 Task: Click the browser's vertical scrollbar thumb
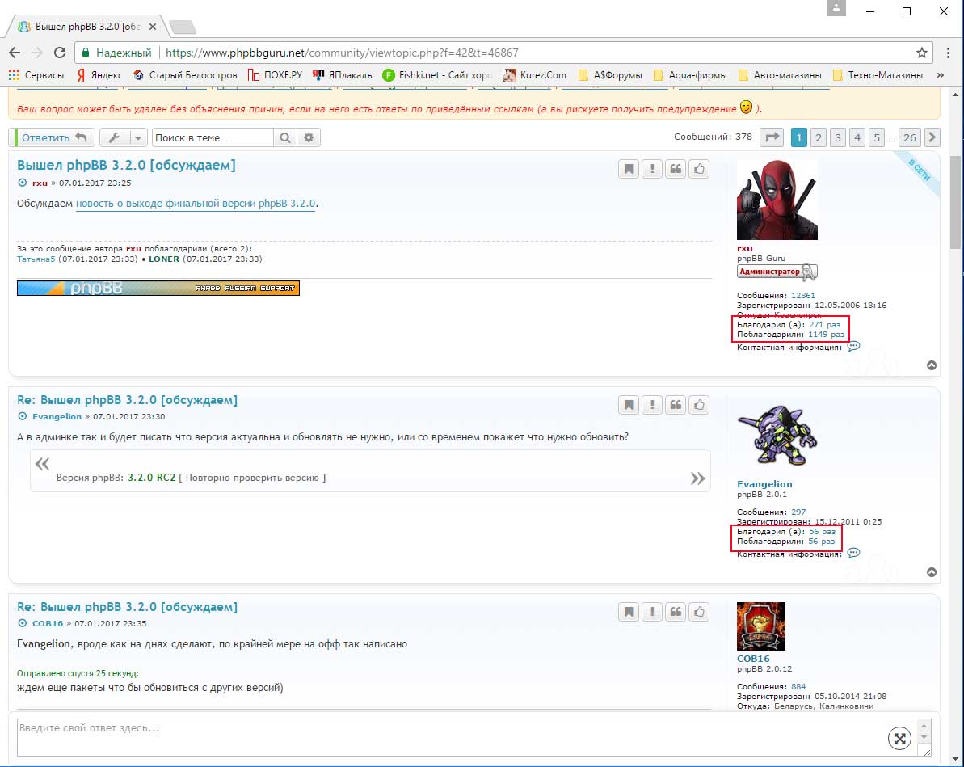[956, 202]
